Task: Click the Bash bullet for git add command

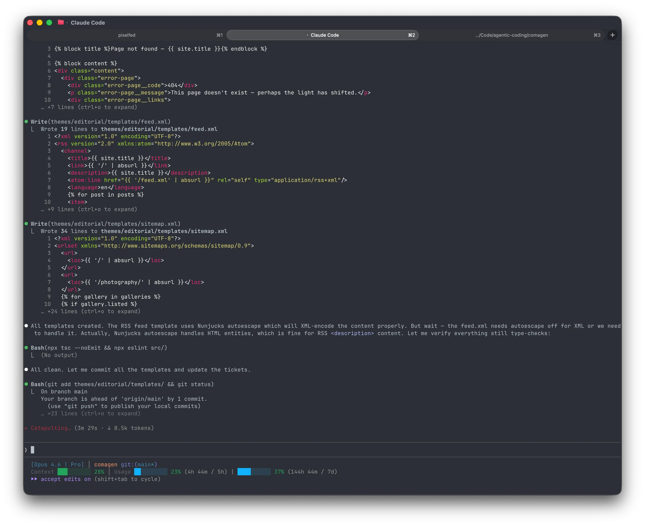Action: (x=27, y=384)
